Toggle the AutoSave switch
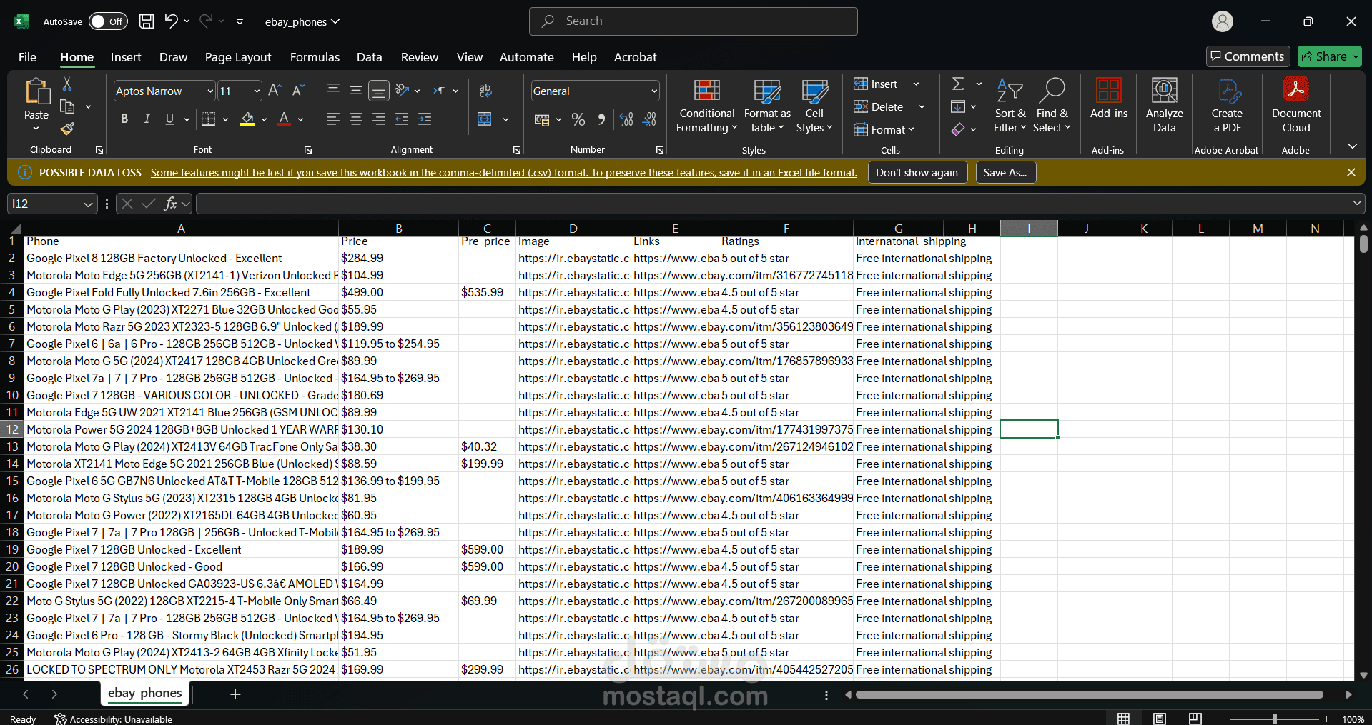 coord(108,21)
